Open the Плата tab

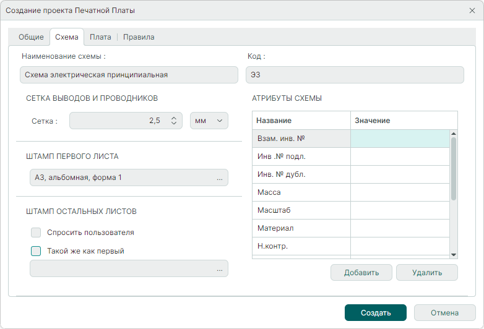[x=100, y=37]
